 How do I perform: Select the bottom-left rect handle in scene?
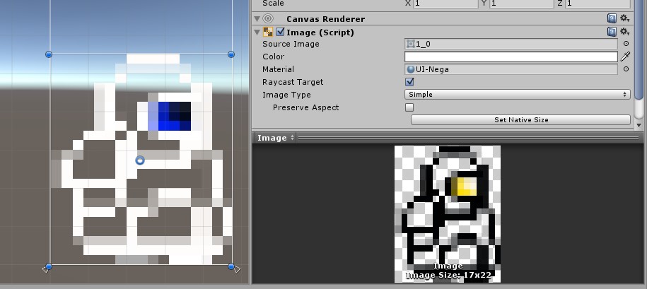click(x=49, y=266)
